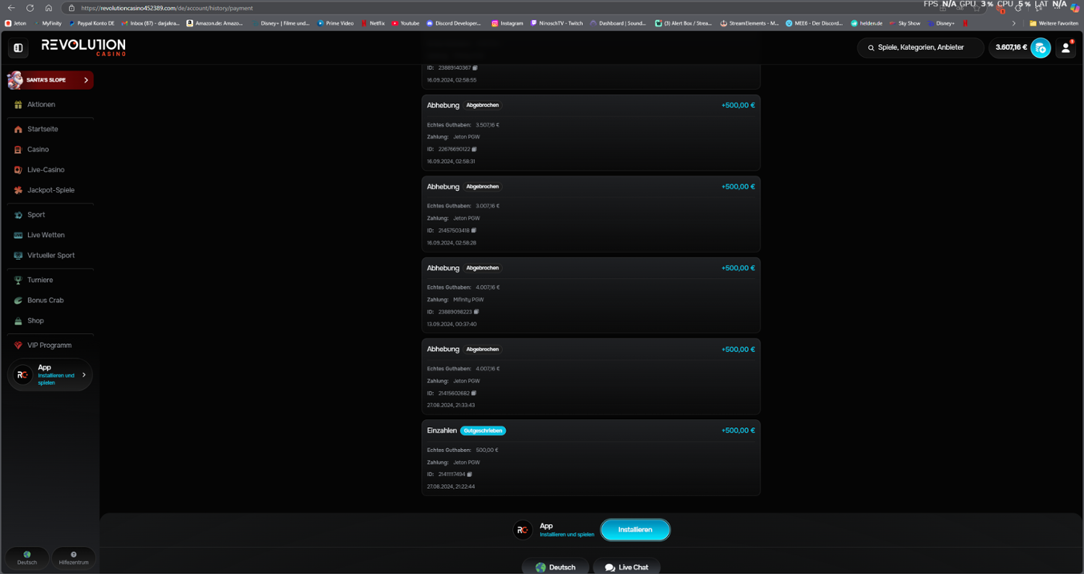
Task: Click the search field for games
Action: (x=920, y=48)
